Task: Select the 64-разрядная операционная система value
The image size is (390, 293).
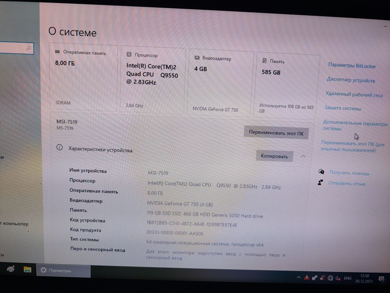Action: pos(205,243)
